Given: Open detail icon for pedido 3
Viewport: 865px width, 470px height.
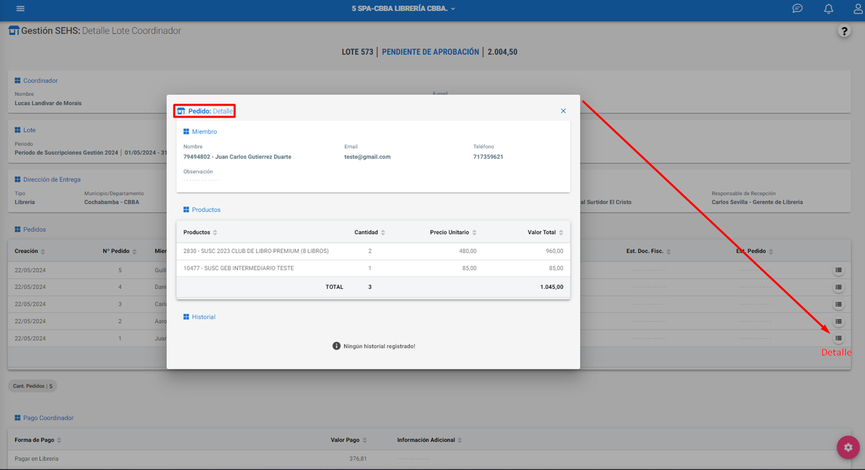Looking at the screenshot, I should [x=838, y=304].
